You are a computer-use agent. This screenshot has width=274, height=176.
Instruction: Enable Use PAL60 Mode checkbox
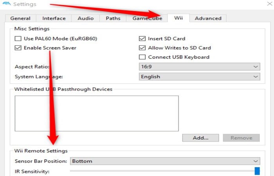click(x=18, y=39)
